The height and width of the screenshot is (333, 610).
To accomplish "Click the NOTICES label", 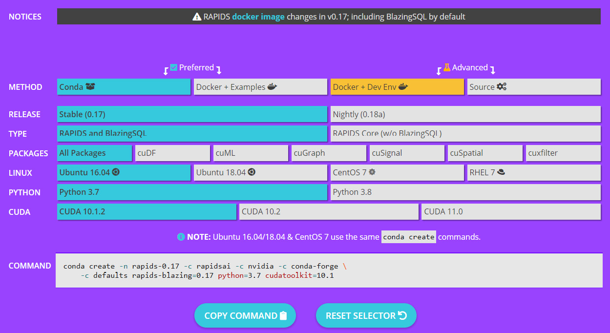I will [x=25, y=17].
